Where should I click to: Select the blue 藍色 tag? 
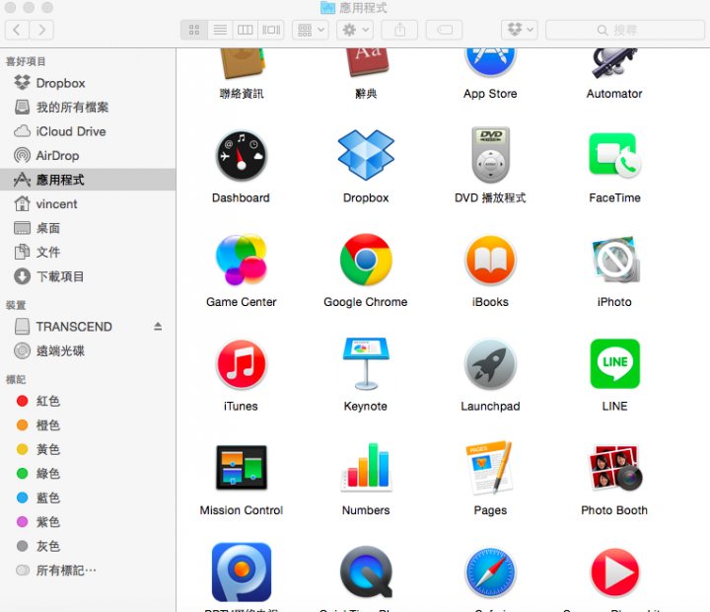(x=88, y=497)
